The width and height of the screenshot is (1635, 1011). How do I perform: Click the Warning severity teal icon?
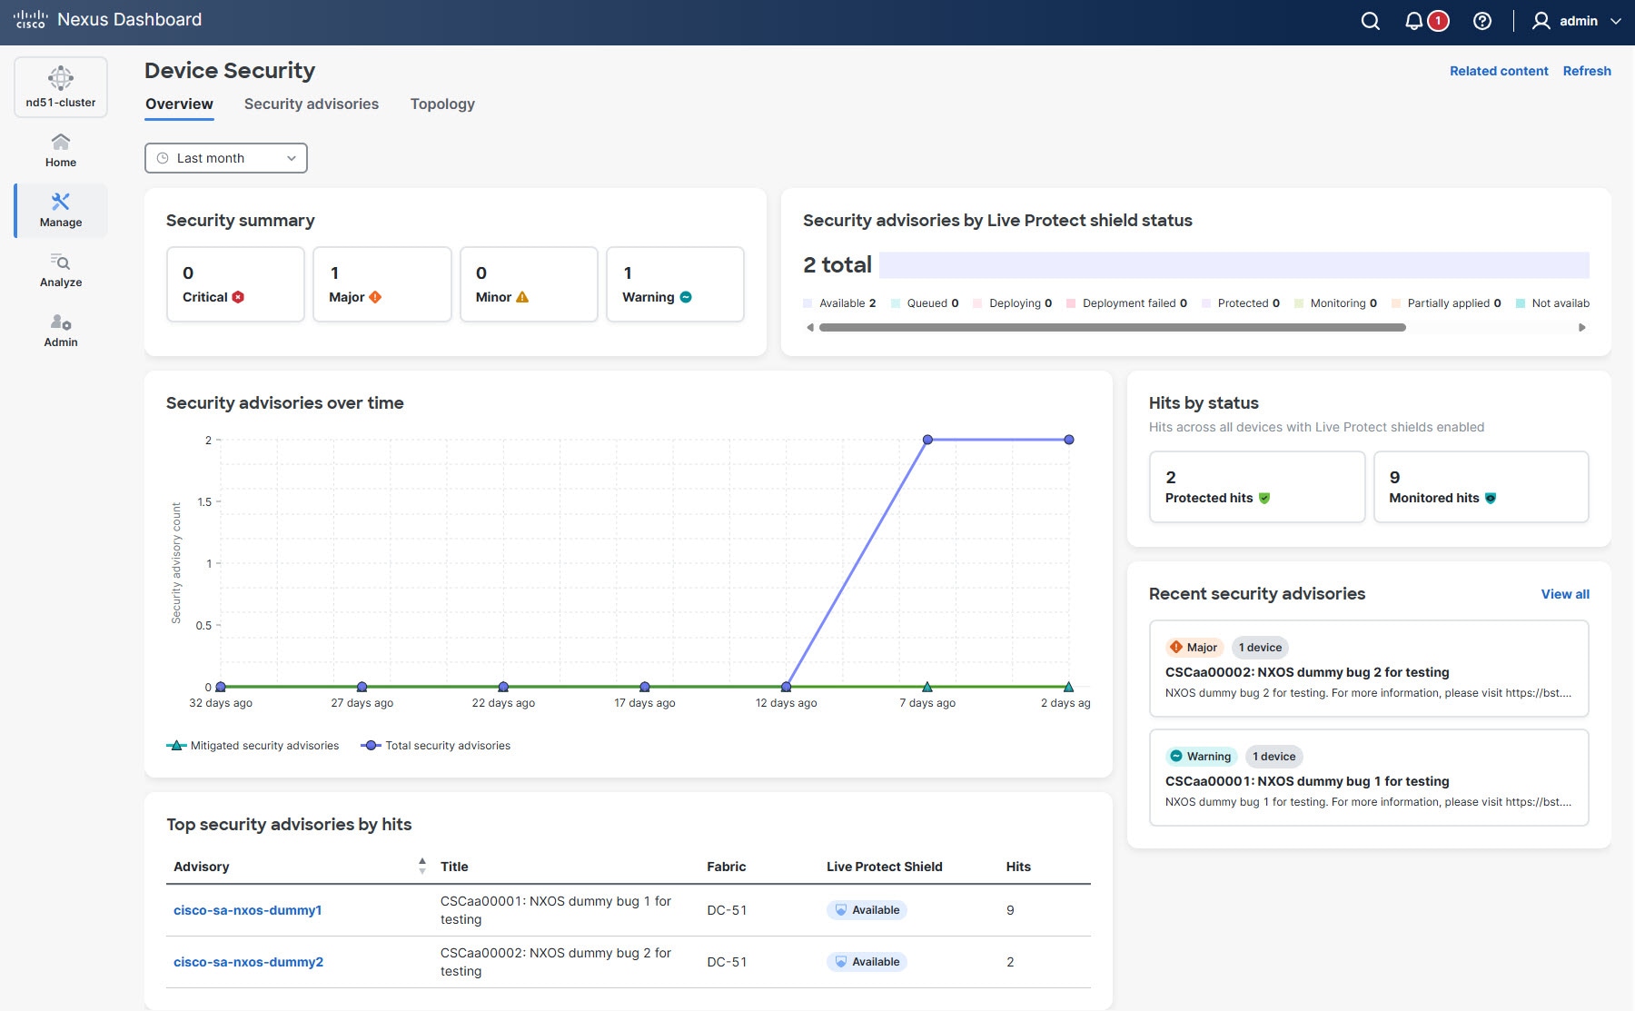tap(686, 297)
